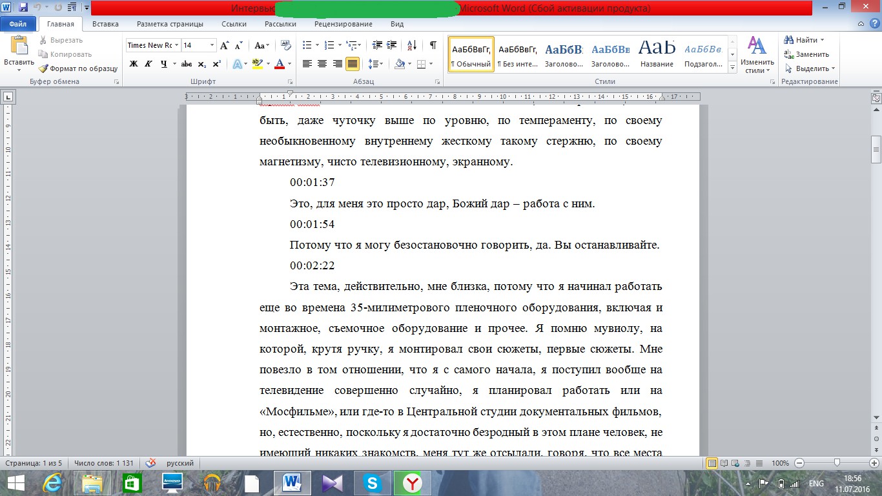Click the spell-check status icon in status bar
This screenshot has height=496, width=882.
point(151,463)
